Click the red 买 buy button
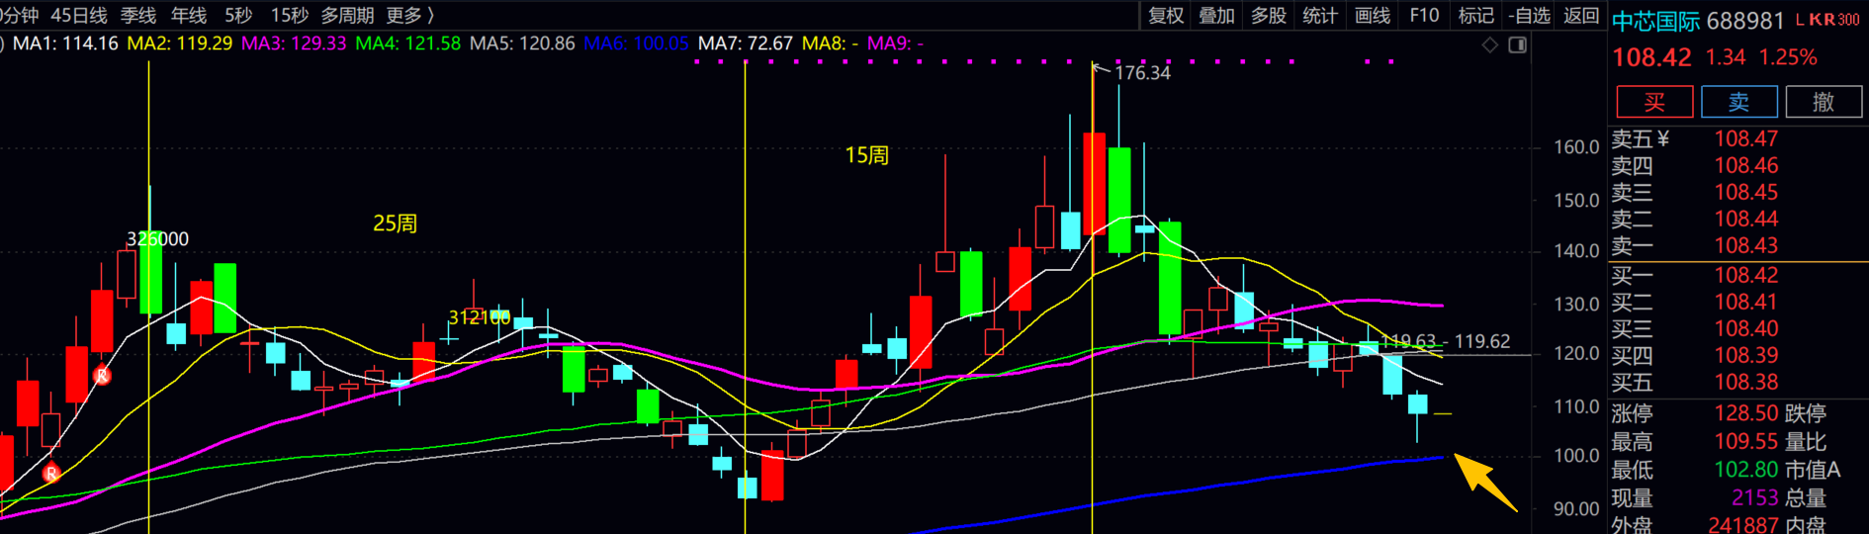This screenshot has width=1869, height=534. click(1654, 101)
